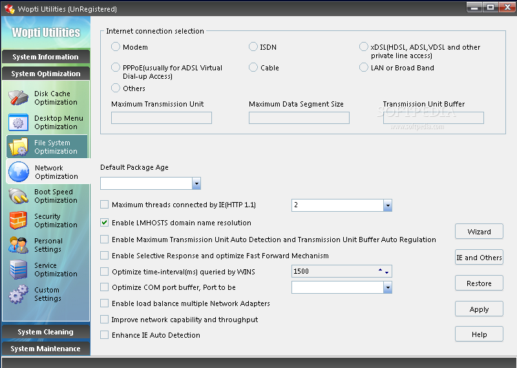Enable Maximum Transmission Unit Auto Detection checkbox
Screen dimensions: 517x368
104,240
